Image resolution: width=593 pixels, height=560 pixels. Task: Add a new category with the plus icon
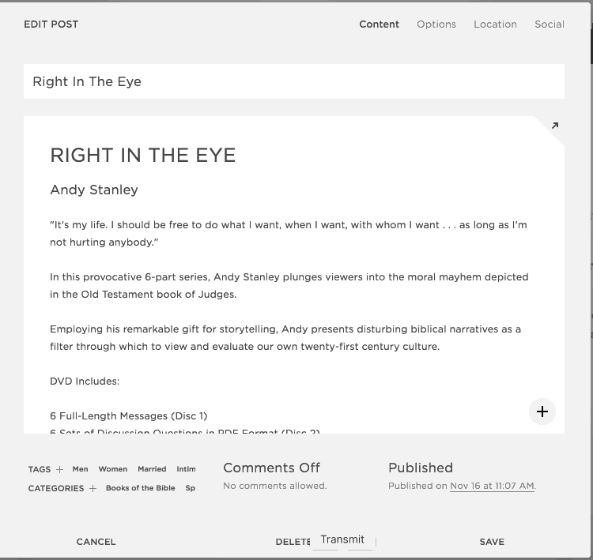pos(93,489)
